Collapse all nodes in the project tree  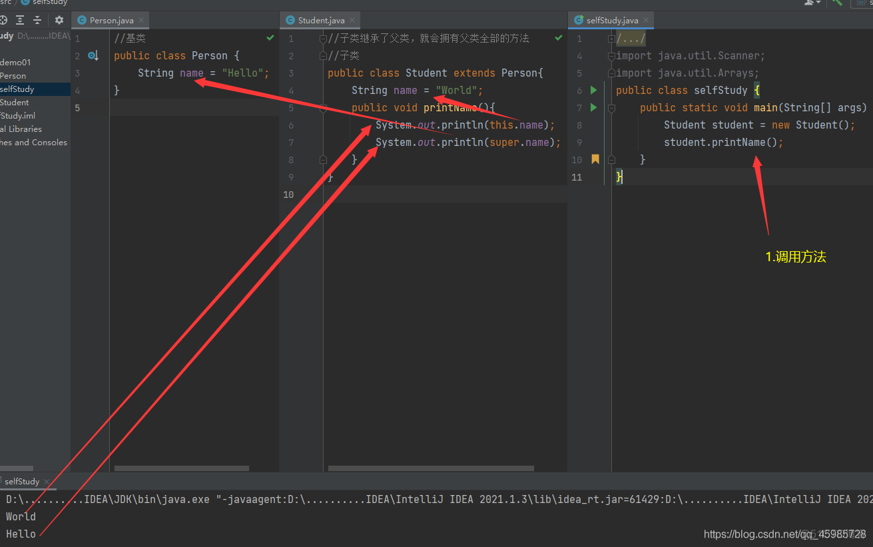(x=37, y=20)
